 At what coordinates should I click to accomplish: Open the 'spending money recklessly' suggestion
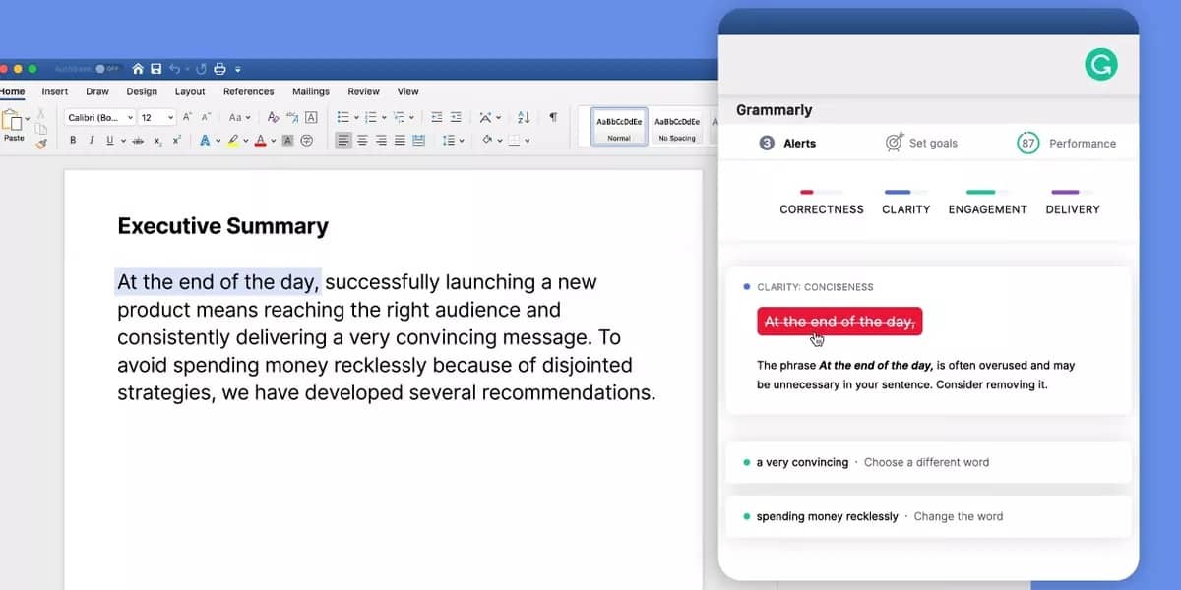click(928, 516)
